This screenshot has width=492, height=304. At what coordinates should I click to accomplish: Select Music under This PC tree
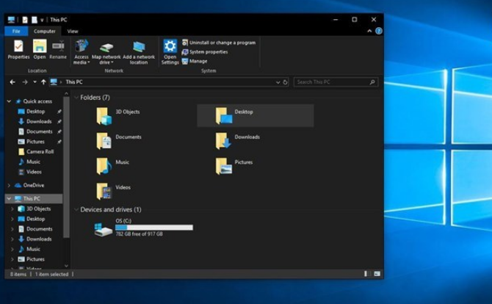tap(33, 249)
